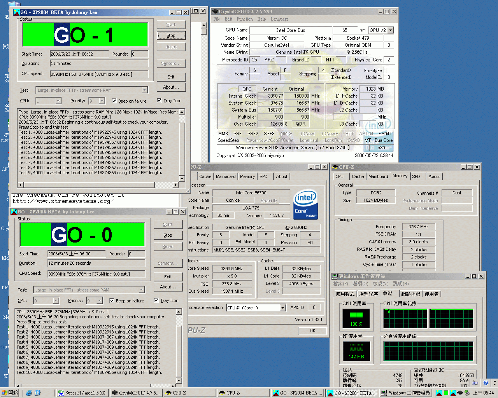Toggle Tray Icon checkbox in GO-0 window

pyautogui.click(x=156, y=300)
